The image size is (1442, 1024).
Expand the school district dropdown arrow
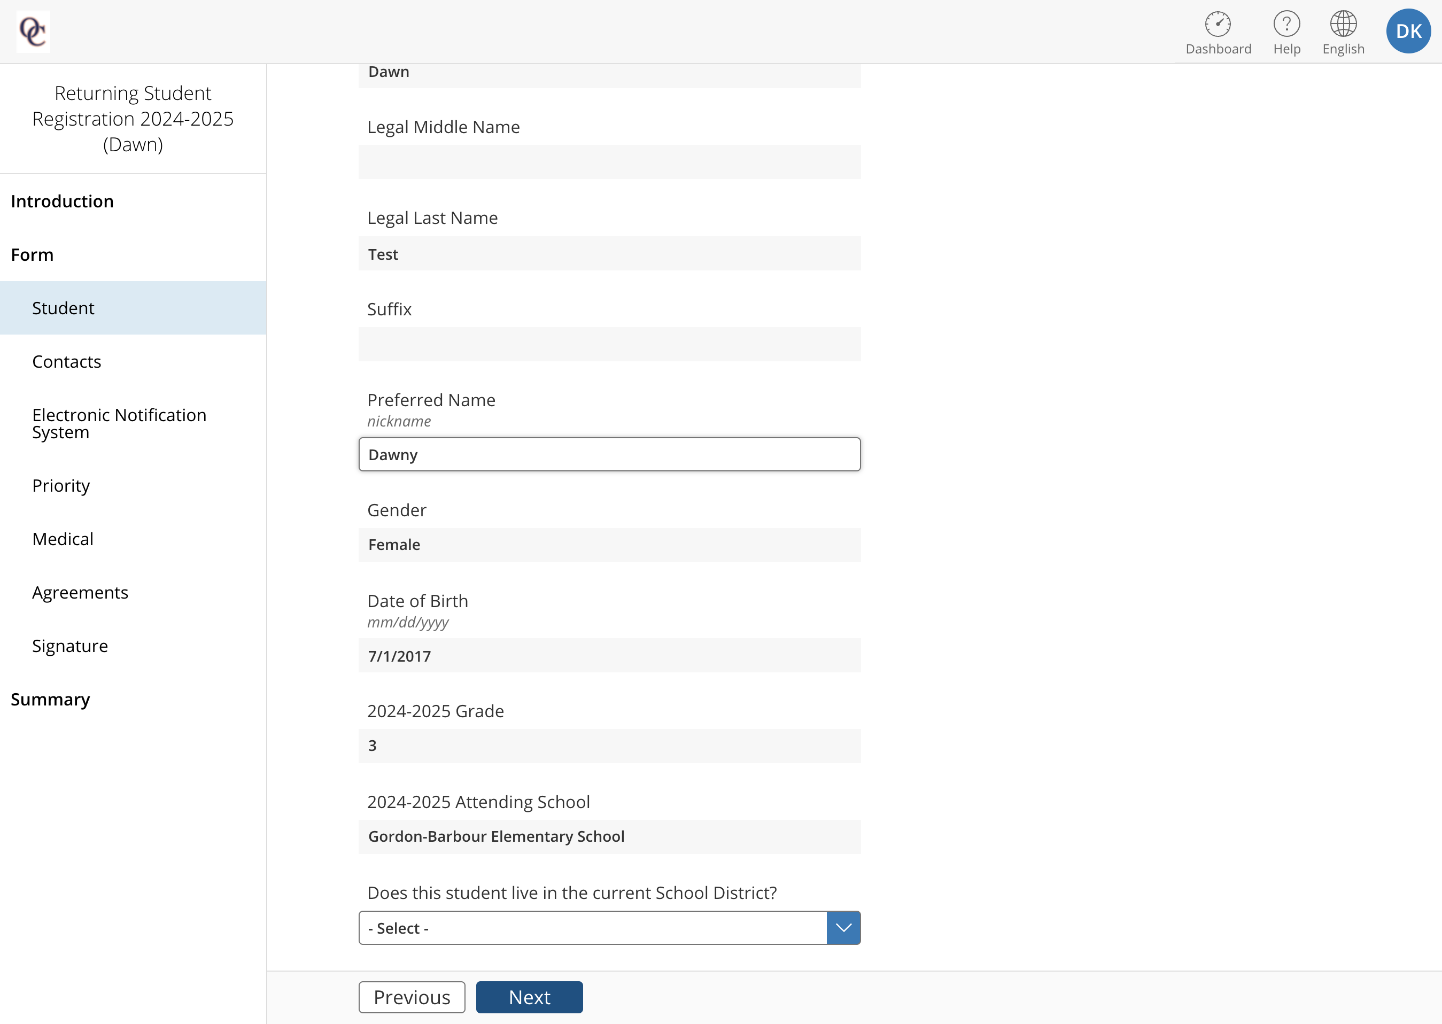click(x=843, y=927)
